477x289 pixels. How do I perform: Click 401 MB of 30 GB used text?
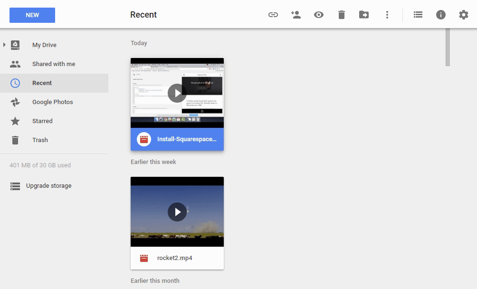40,165
